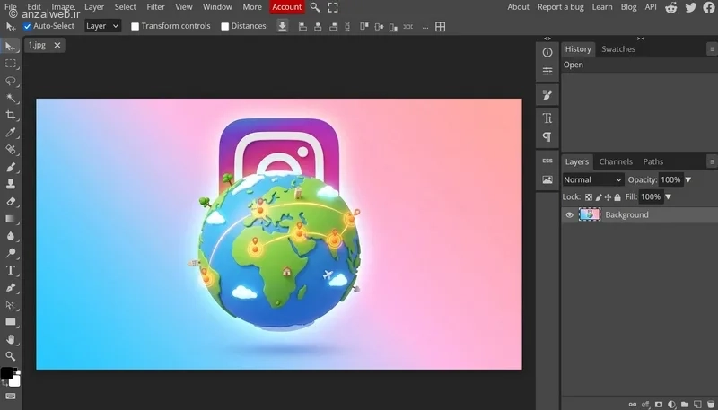
Task: Open the Paragraph panel icon
Action: (547, 137)
